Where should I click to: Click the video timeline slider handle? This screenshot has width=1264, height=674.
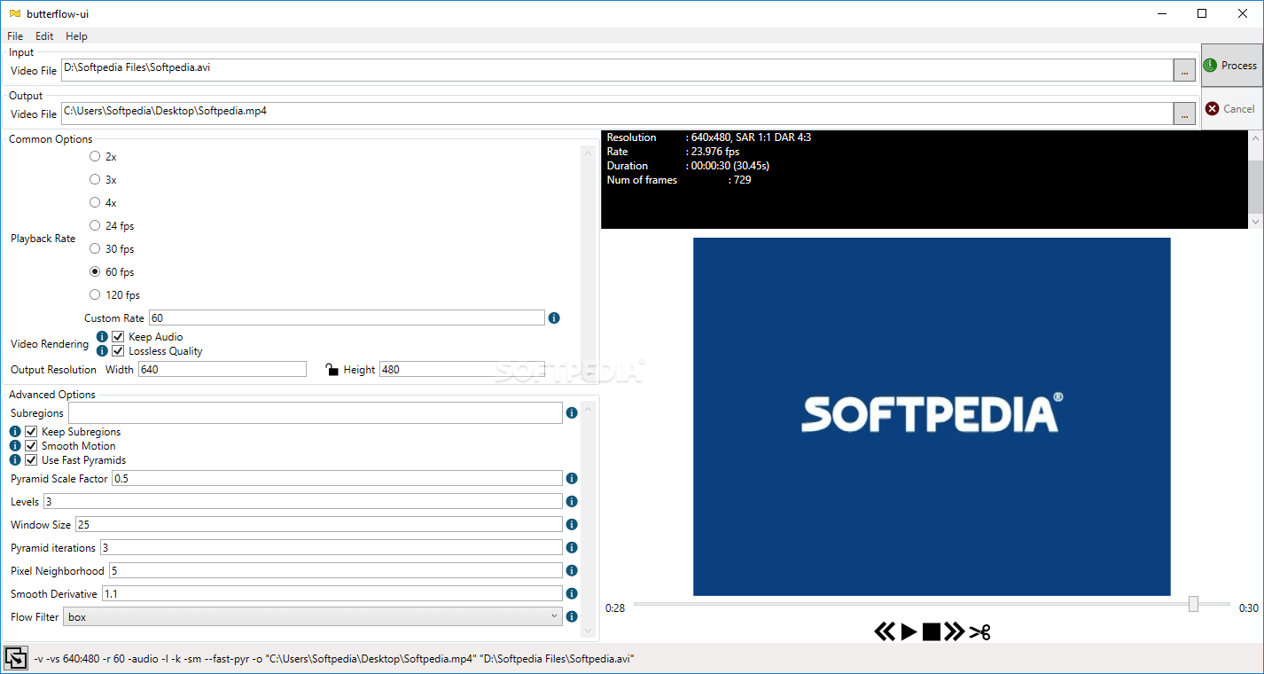click(x=1193, y=604)
